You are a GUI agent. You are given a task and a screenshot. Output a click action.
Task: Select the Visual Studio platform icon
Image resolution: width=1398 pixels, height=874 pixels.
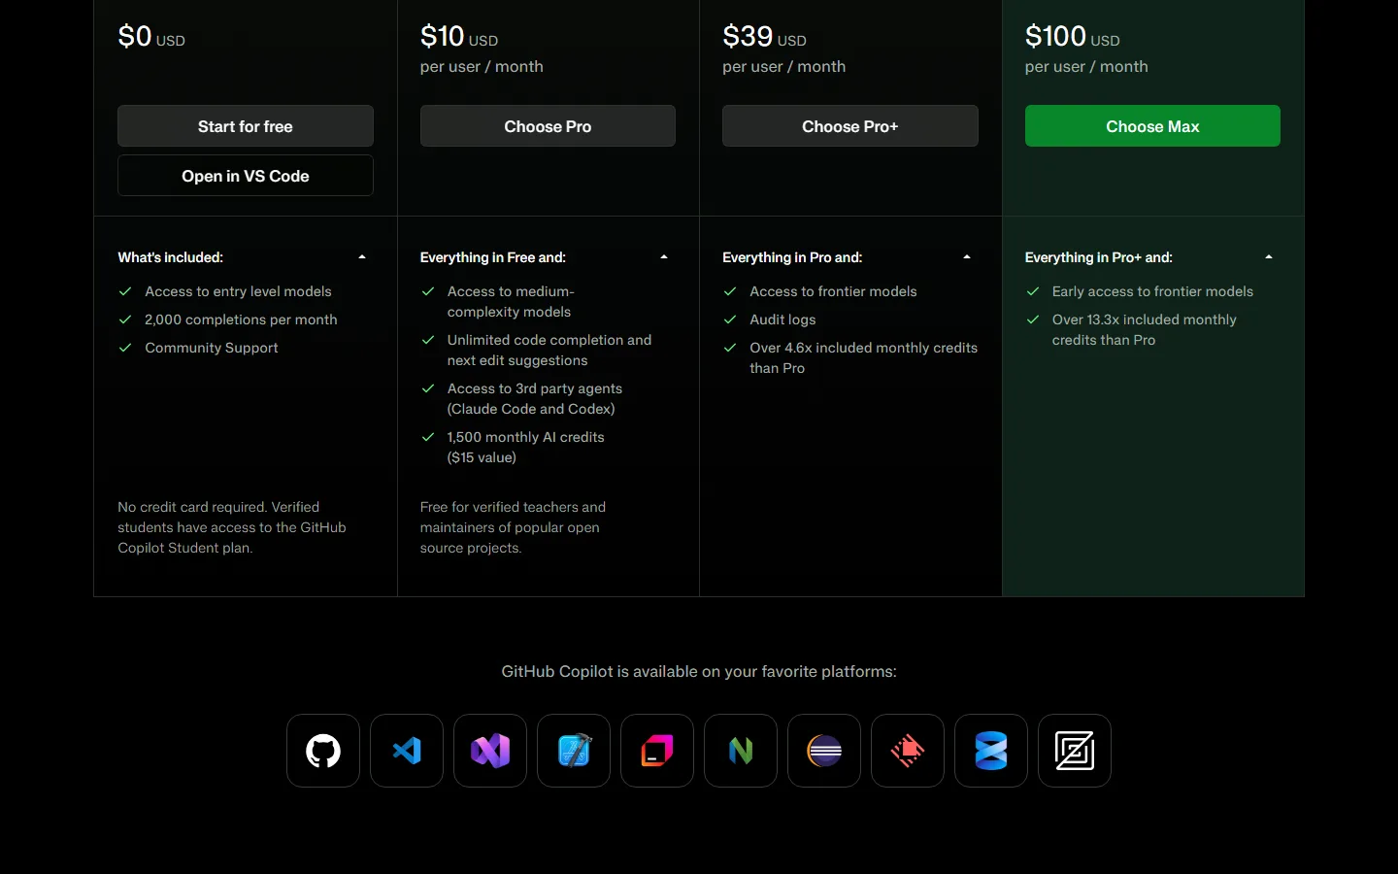point(490,751)
